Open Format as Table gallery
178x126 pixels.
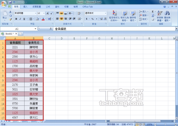pyautogui.click(x=125, y=16)
